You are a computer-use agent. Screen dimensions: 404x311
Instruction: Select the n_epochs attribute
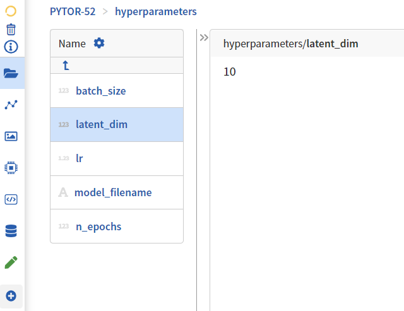point(98,226)
